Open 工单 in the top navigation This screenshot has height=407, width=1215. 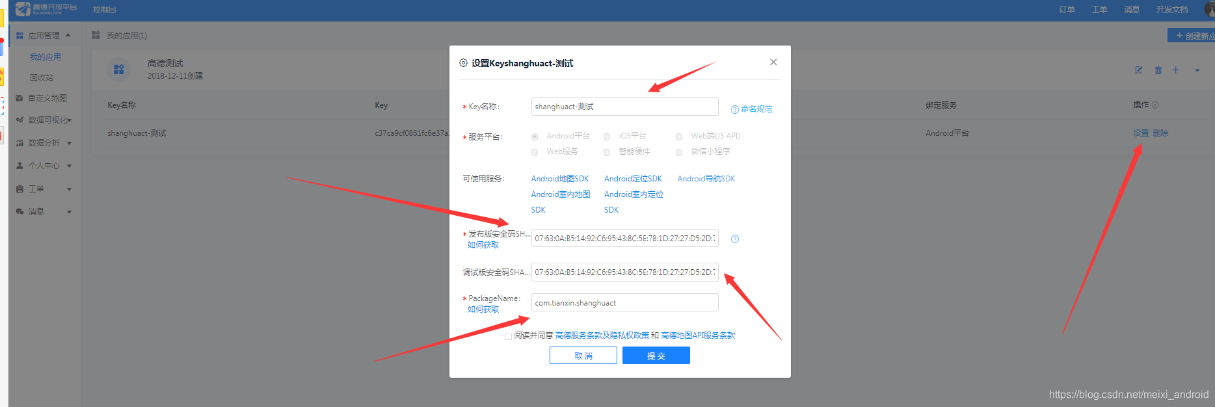click(x=1099, y=10)
